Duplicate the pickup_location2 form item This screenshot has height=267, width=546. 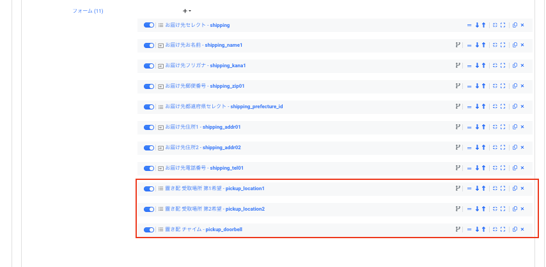(515, 209)
